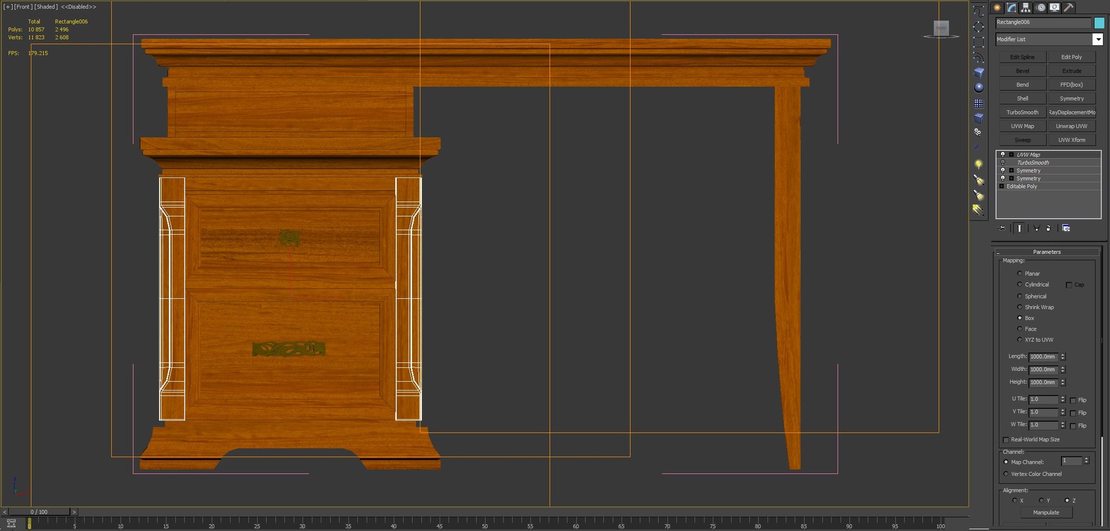
Task: Check Flip for U Tile
Action: 1073,400
